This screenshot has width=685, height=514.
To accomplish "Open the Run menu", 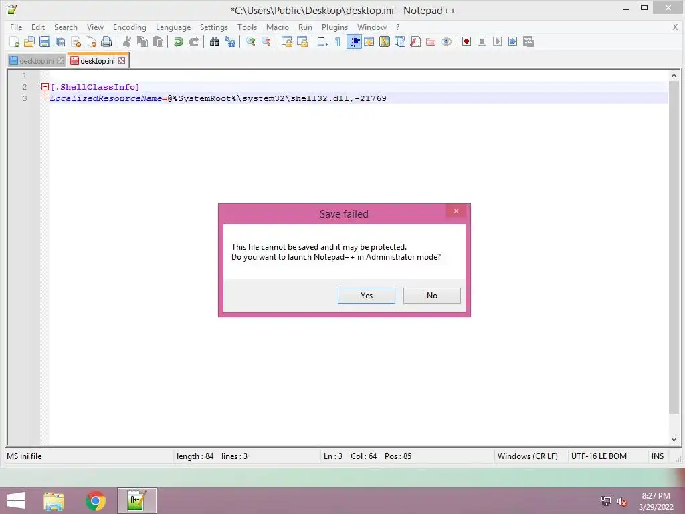I will [x=305, y=27].
